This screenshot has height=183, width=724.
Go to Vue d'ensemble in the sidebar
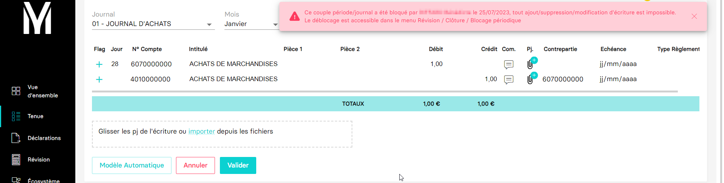point(37,91)
